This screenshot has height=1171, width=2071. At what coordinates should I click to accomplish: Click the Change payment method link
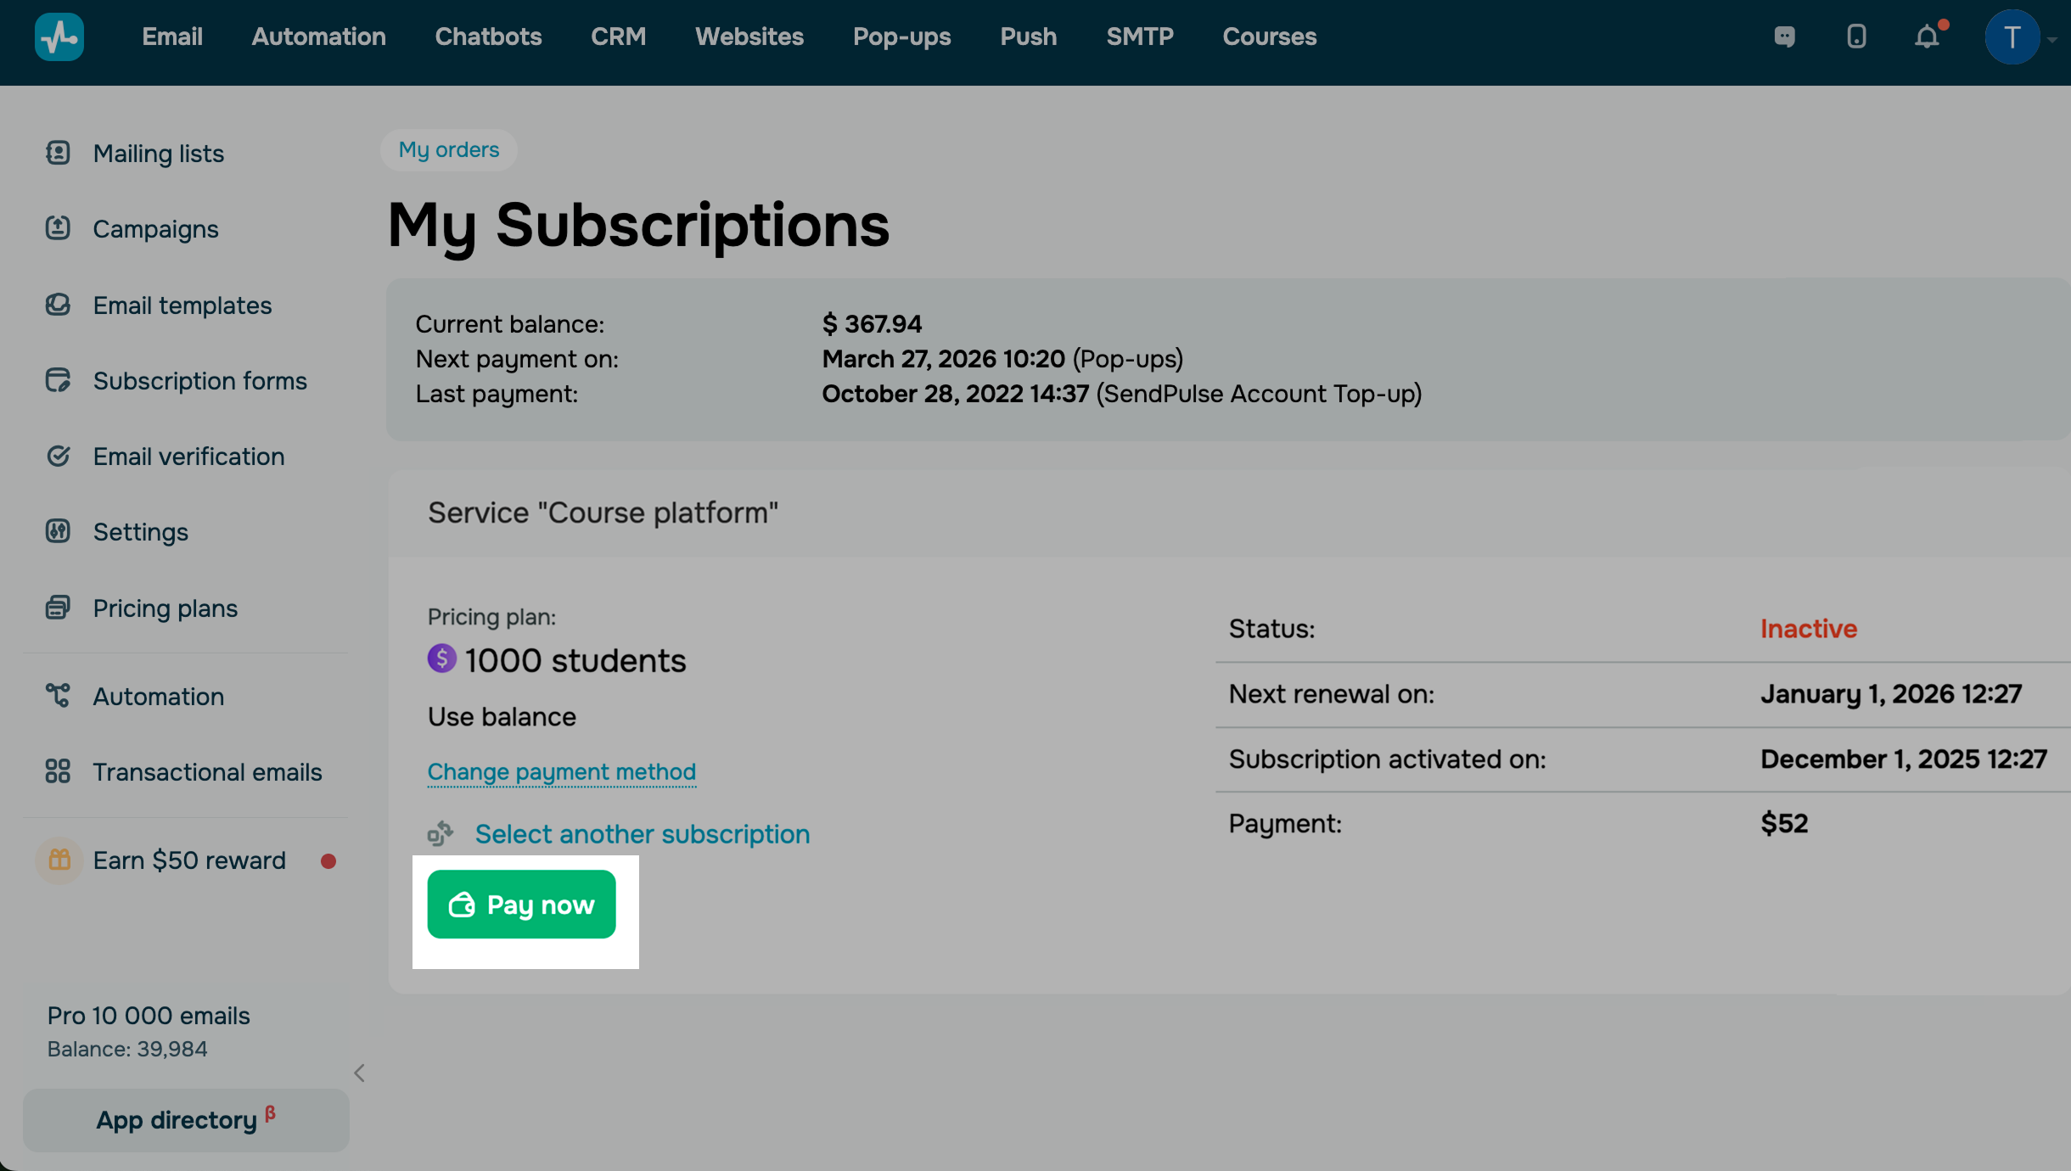pyautogui.click(x=561, y=771)
